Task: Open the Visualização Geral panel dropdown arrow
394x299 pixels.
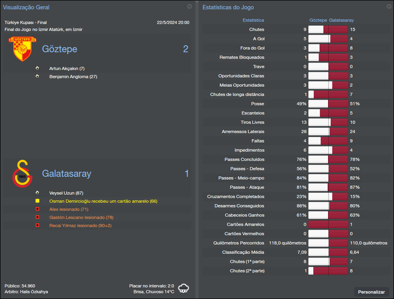Action: click(x=190, y=7)
